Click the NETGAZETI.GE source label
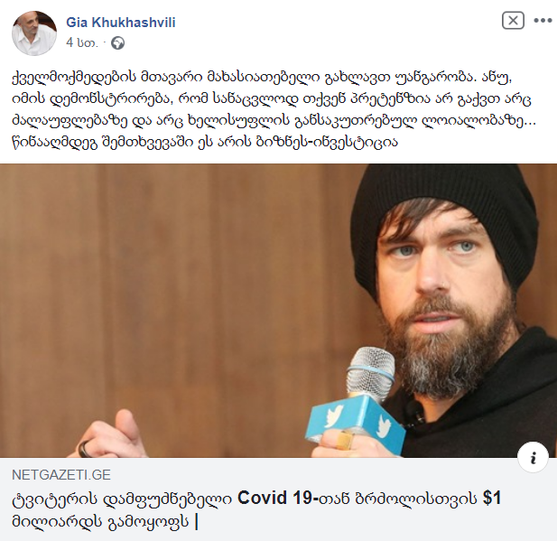 [x=61, y=475]
